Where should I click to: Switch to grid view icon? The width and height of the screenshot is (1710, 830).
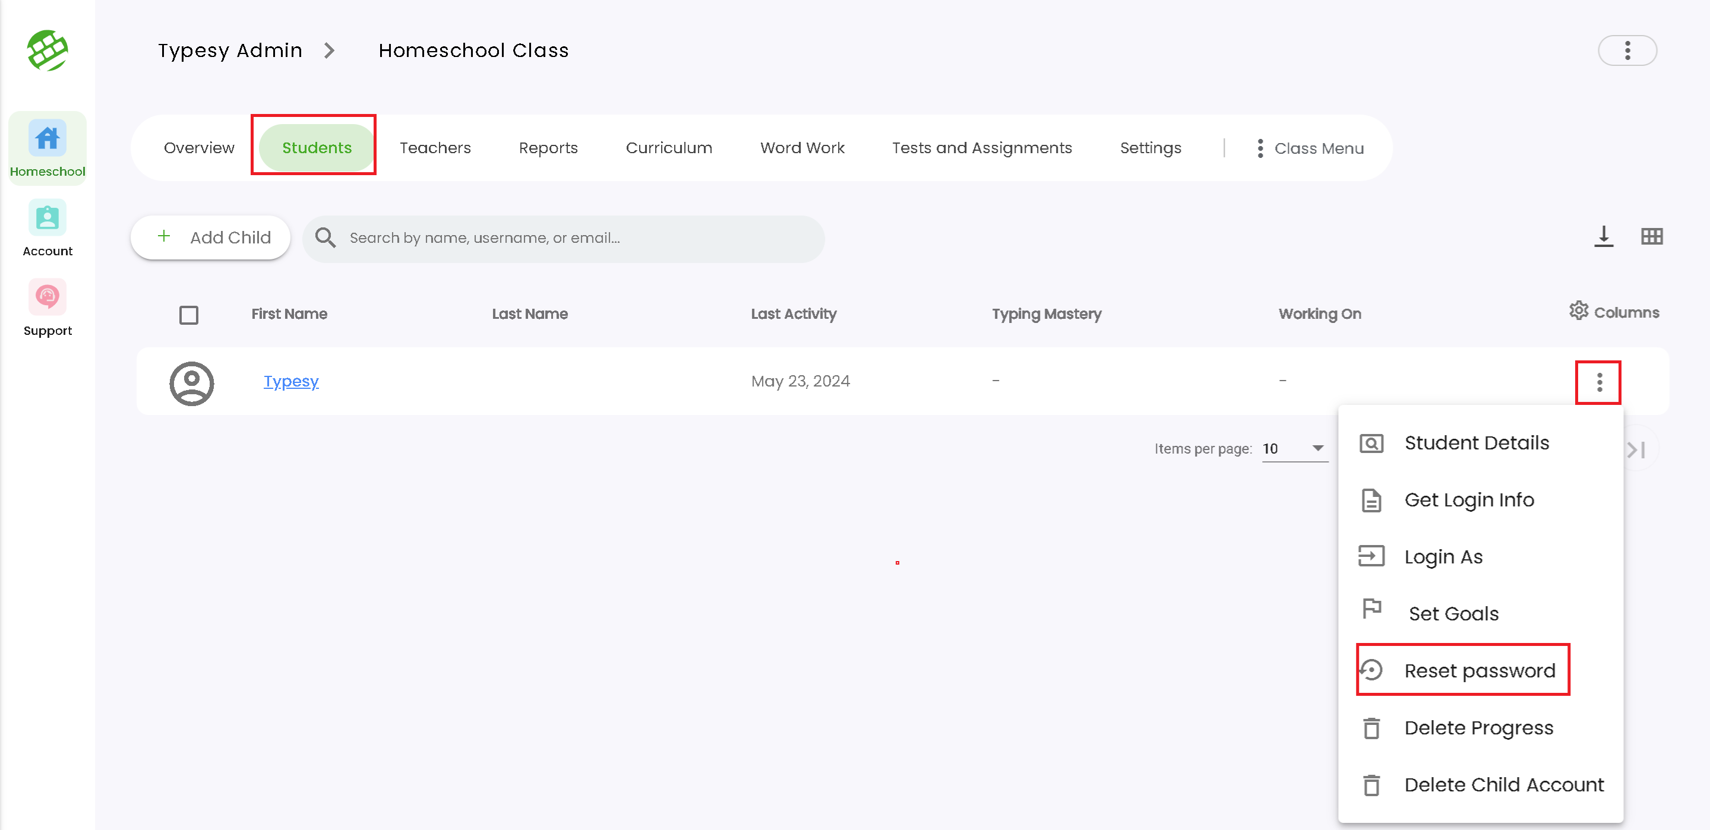(x=1652, y=236)
